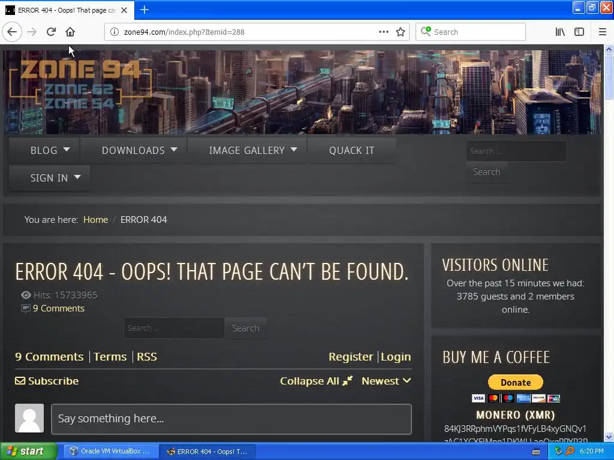
Task: Click the Say something here comment box
Action: tap(231, 419)
